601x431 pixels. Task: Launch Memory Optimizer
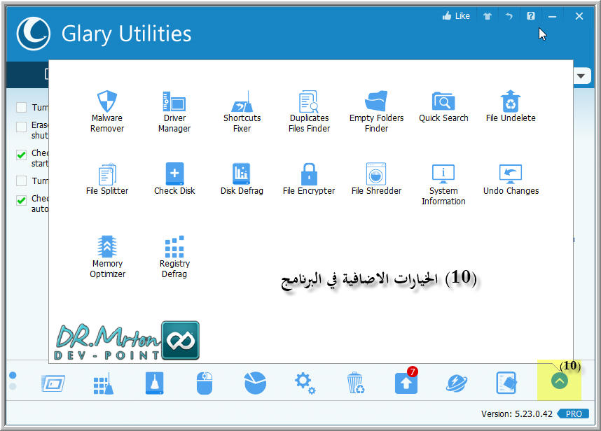[x=107, y=257]
